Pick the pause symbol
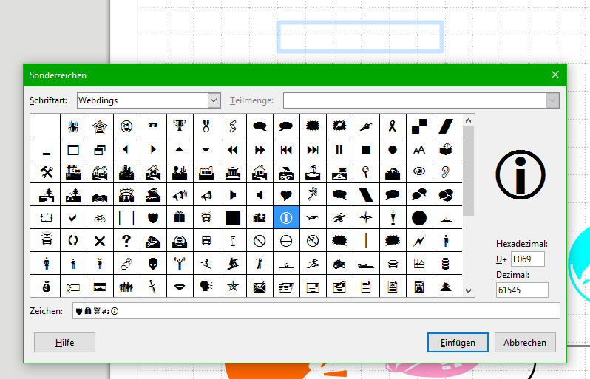Image resolution: width=590 pixels, height=379 pixels. click(339, 149)
